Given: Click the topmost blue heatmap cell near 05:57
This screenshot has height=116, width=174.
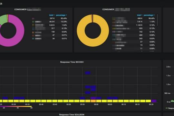Looking at the screenshot, I should (x=88, y=73).
